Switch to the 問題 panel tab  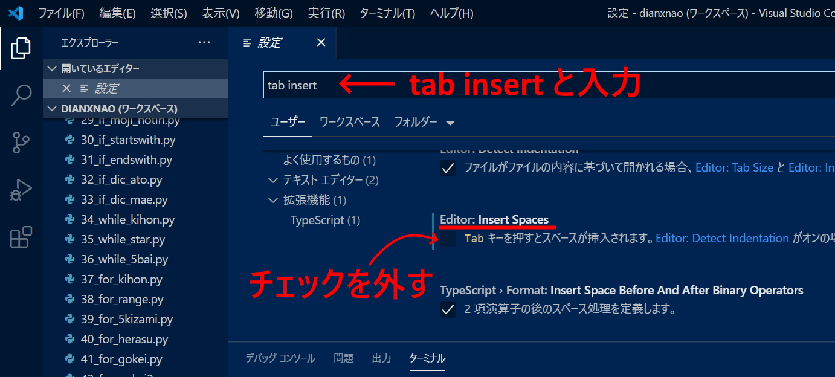(x=343, y=358)
